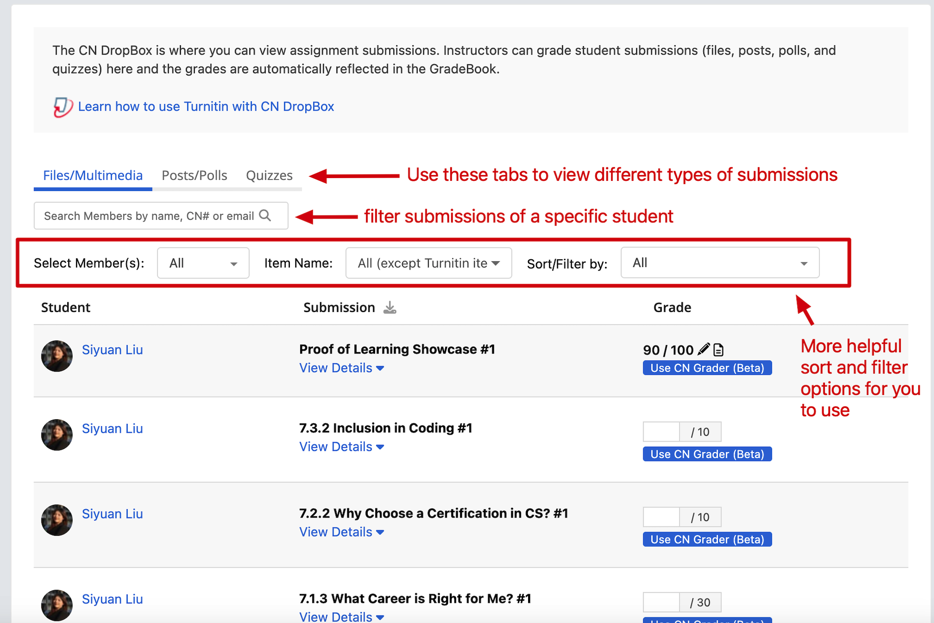
Task: Switch to the Quizzes tab
Action: pyautogui.click(x=269, y=175)
